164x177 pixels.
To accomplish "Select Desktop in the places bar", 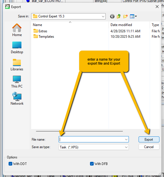I will click(x=17, y=47).
